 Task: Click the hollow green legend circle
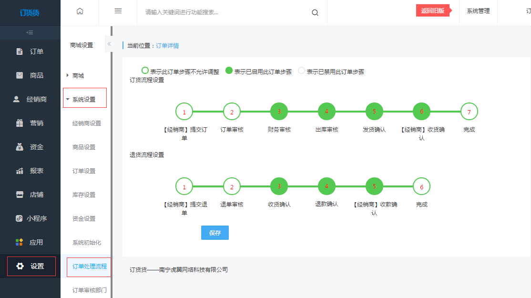coord(145,71)
